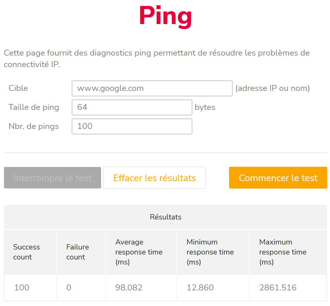330x306 pixels.
Task: Click the 2861.516 maximum time value
Action: tap(278, 288)
